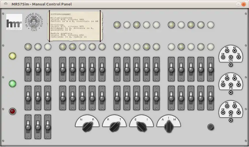
Task: Click the CN side socket on the CN jack panel
Action: click(x=223, y=57)
